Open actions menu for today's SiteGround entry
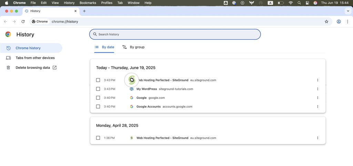 (x=317, y=80)
